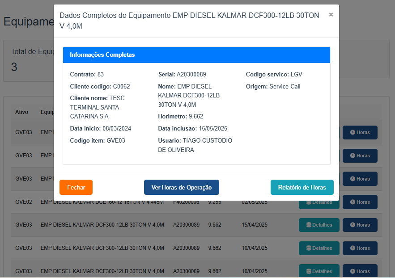Open Ver Horas de Operação
Viewport: 395px width, 278px height.
[x=181, y=187]
